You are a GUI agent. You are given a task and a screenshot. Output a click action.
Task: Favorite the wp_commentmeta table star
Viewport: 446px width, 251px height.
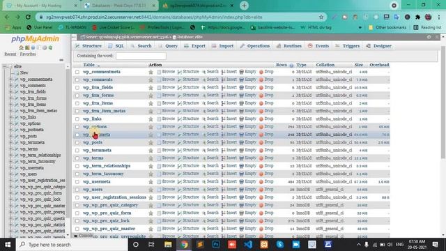(x=151, y=72)
